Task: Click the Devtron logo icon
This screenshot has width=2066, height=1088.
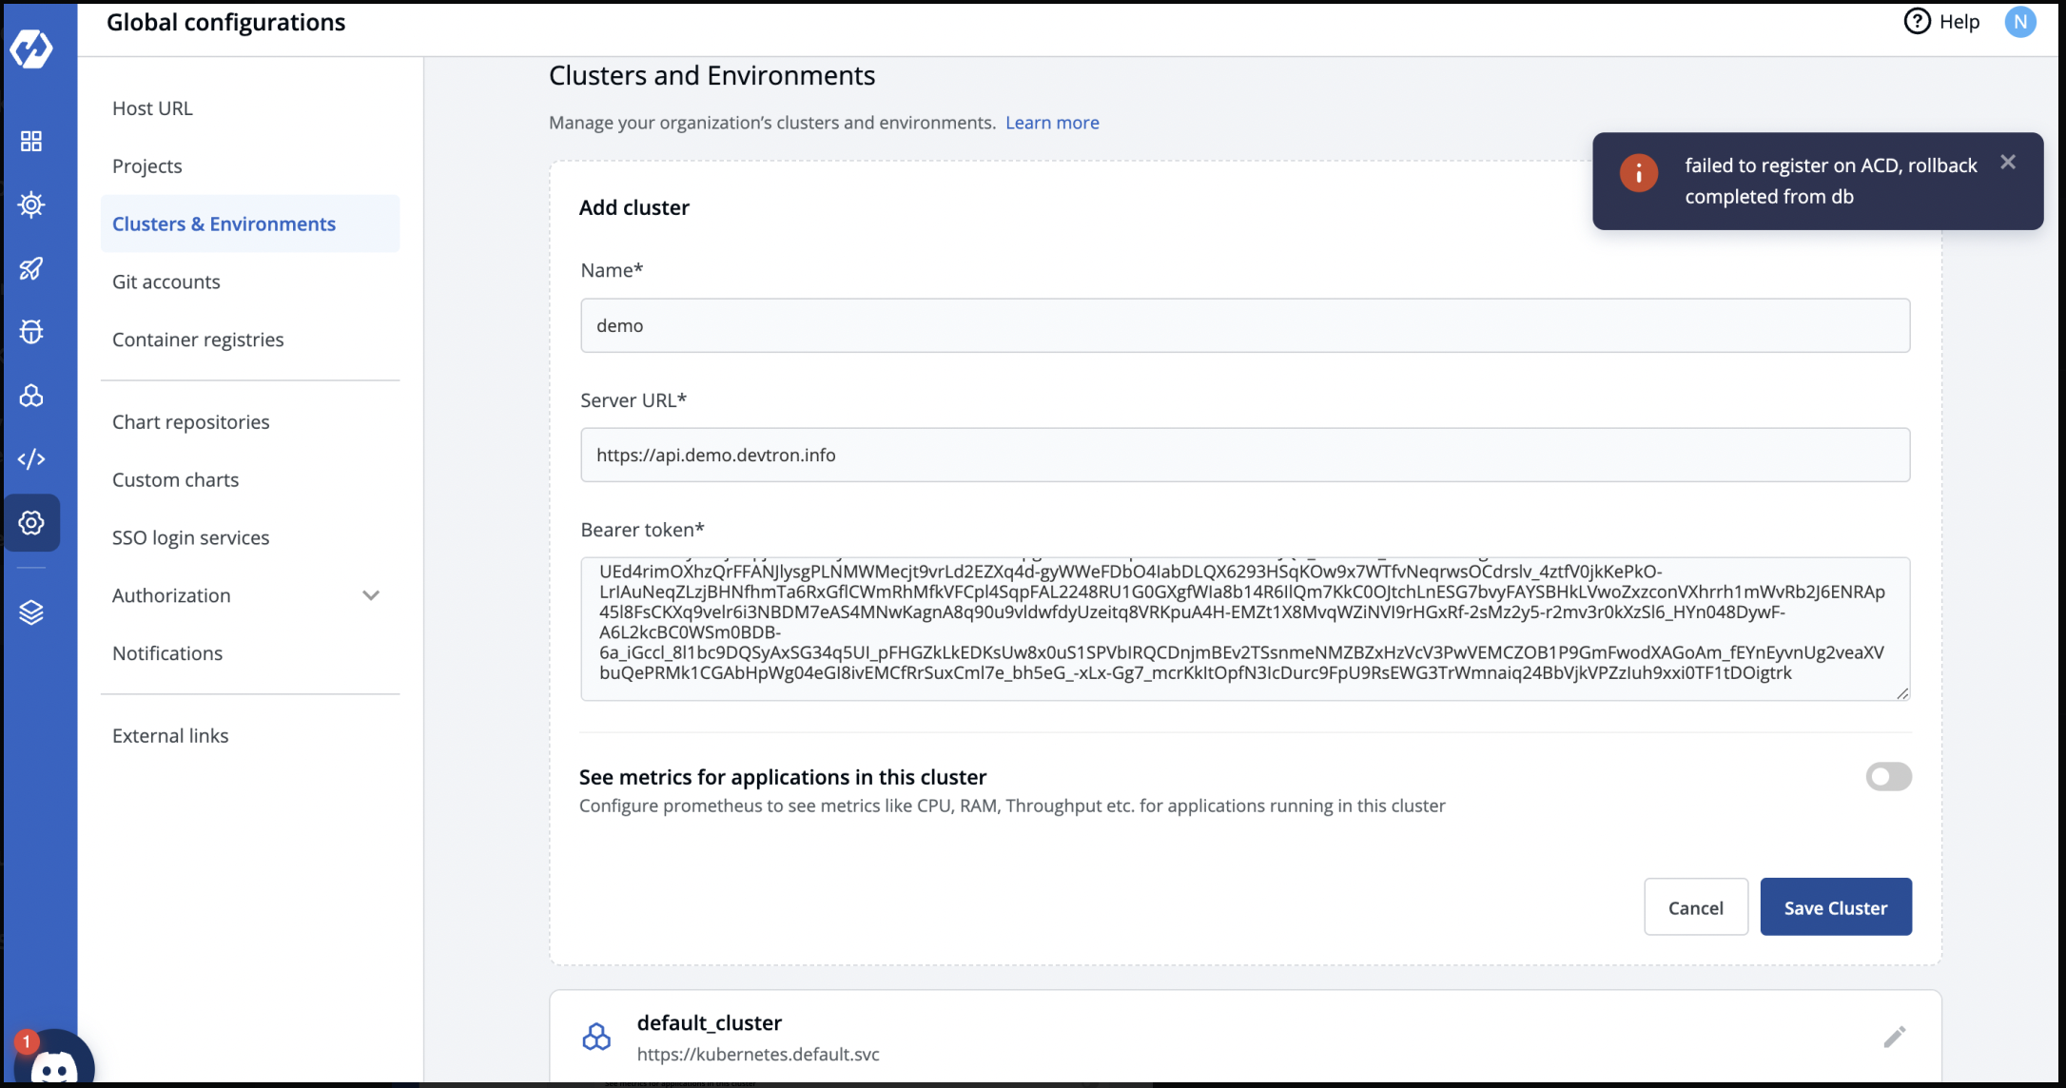Action: pyautogui.click(x=31, y=49)
